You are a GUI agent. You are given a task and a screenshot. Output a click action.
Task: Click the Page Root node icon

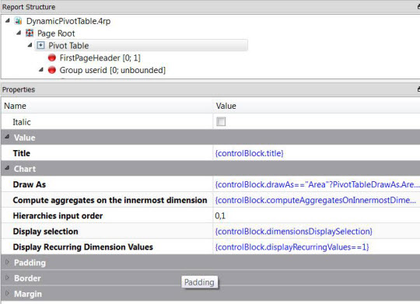coord(30,33)
